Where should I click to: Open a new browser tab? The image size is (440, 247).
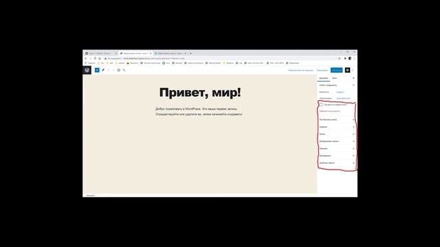click(x=191, y=54)
